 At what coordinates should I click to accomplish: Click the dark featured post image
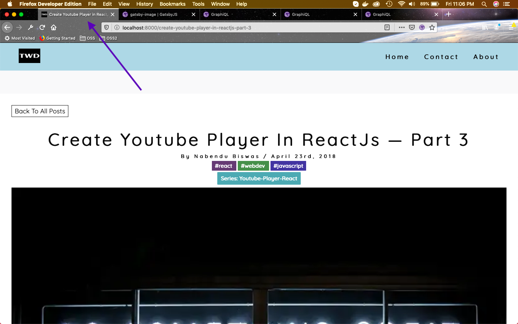[x=259, y=256]
